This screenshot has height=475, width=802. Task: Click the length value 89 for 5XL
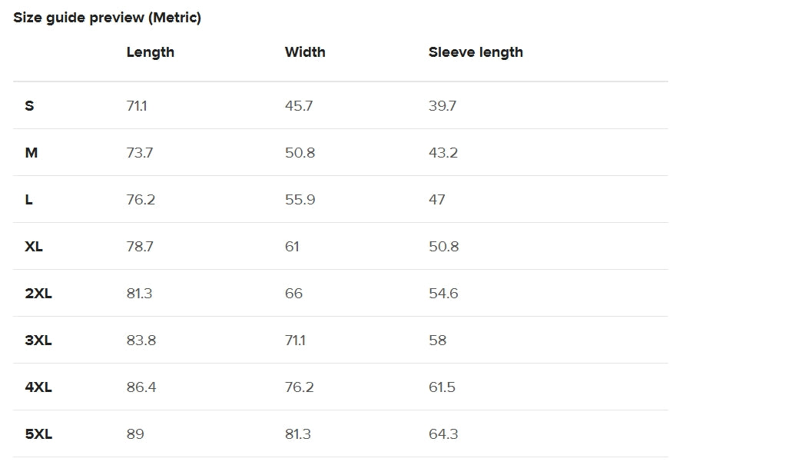point(135,434)
